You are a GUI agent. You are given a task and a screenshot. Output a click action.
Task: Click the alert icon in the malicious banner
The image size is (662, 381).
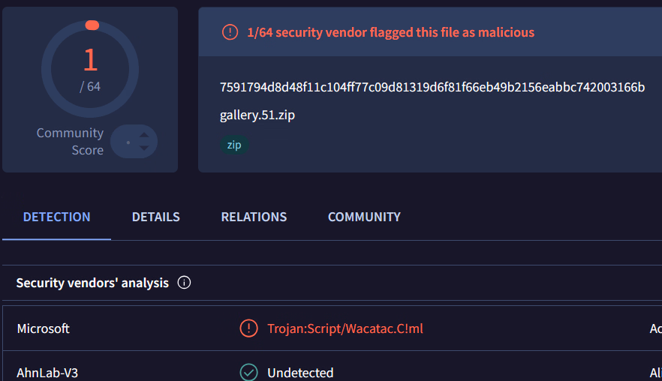pos(229,32)
